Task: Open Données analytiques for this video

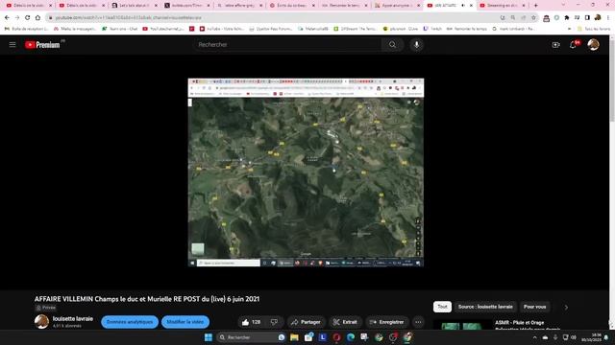Action: tap(130, 322)
